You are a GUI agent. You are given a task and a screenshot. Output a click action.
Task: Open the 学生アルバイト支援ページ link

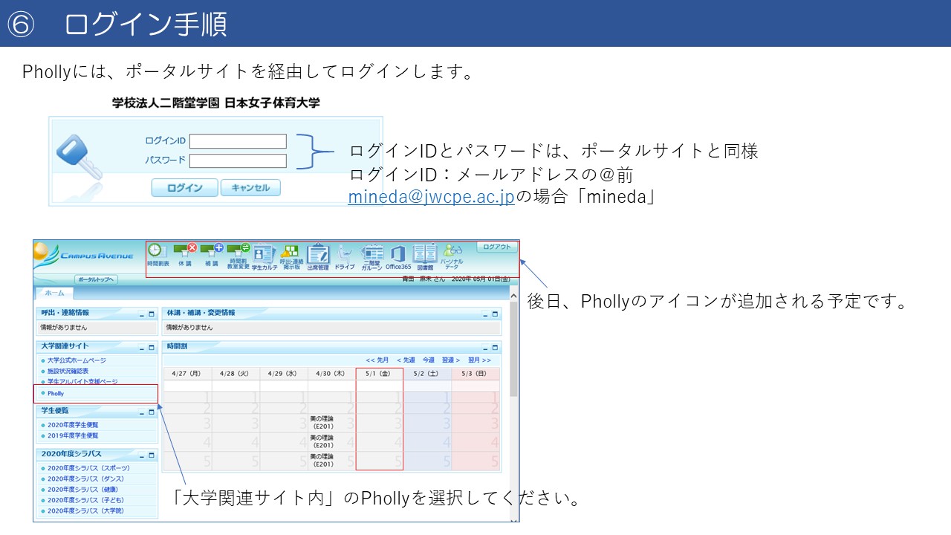coord(82,381)
